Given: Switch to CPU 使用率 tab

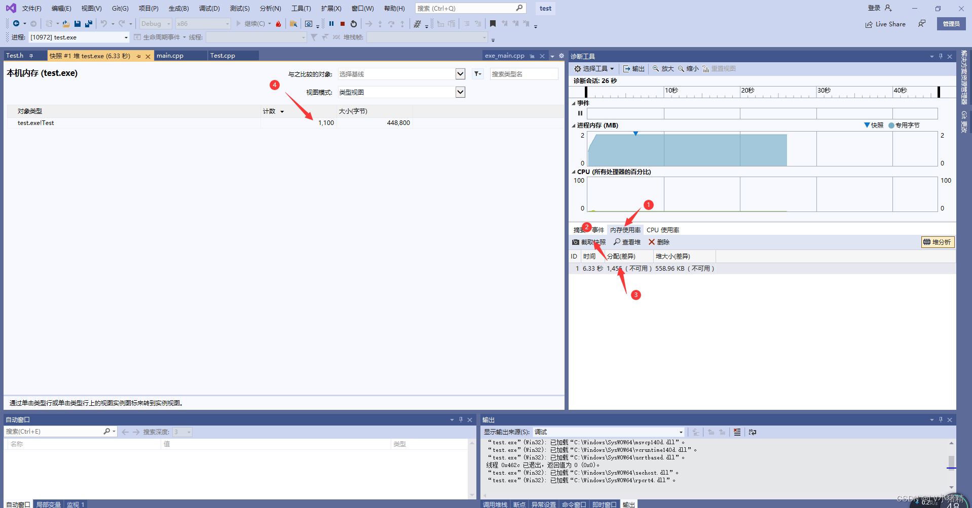Looking at the screenshot, I should click(x=663, y=230).
